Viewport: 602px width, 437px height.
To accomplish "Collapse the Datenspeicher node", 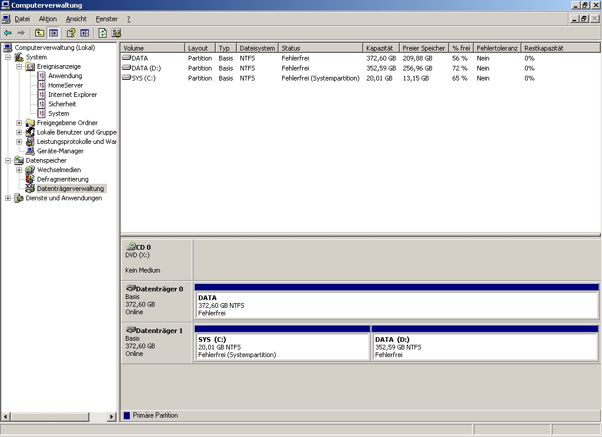I will (x=8, y=161).
